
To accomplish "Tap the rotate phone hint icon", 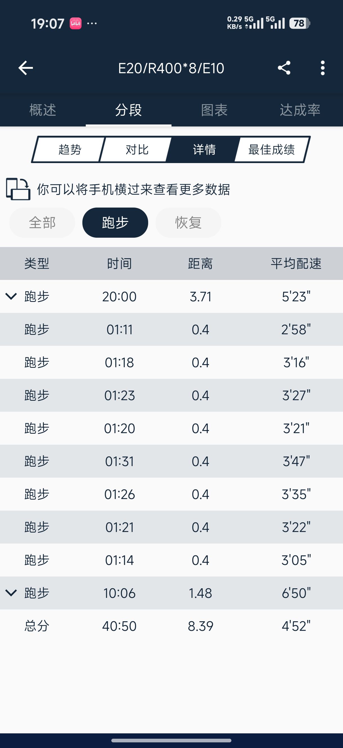I will click(x=18, y=189).
